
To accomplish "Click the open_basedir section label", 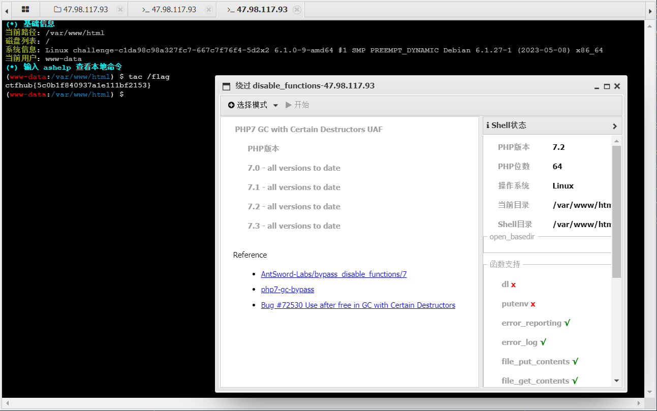I will tap(512, 237).
